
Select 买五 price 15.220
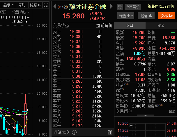(x=76, y=101)
